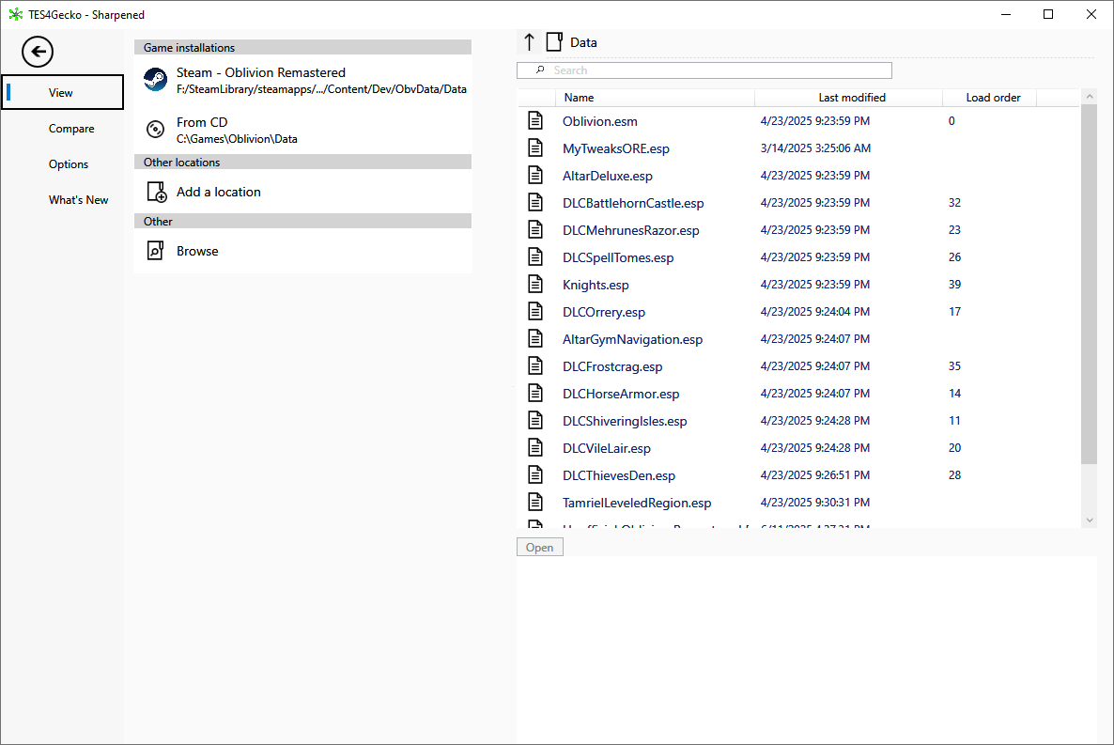
Task: Go up one folder level arrow
Action: (530, 42)
